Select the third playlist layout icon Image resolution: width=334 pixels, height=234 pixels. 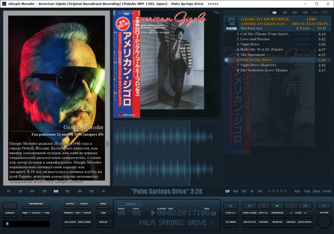point(295,13)
